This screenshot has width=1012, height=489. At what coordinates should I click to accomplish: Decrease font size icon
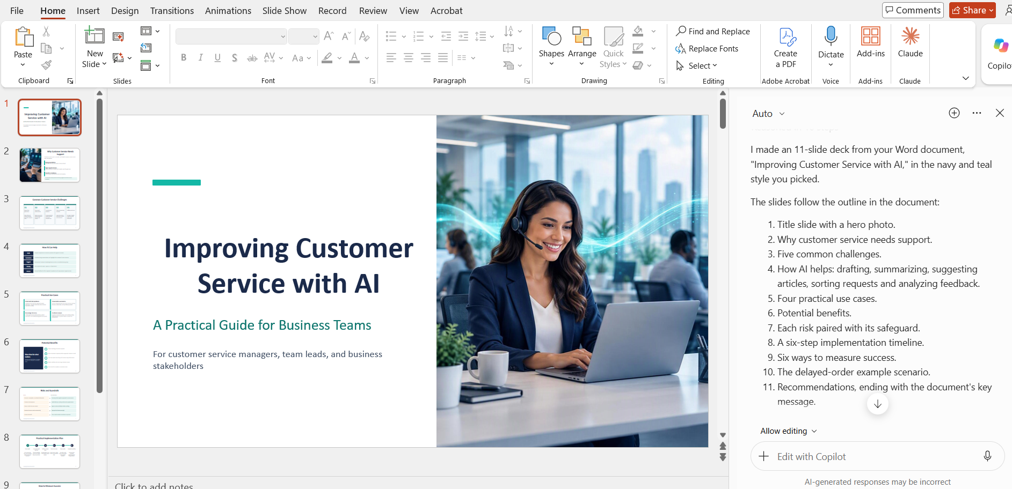(346, 36)
